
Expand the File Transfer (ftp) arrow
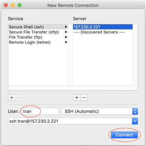(66, 37)
